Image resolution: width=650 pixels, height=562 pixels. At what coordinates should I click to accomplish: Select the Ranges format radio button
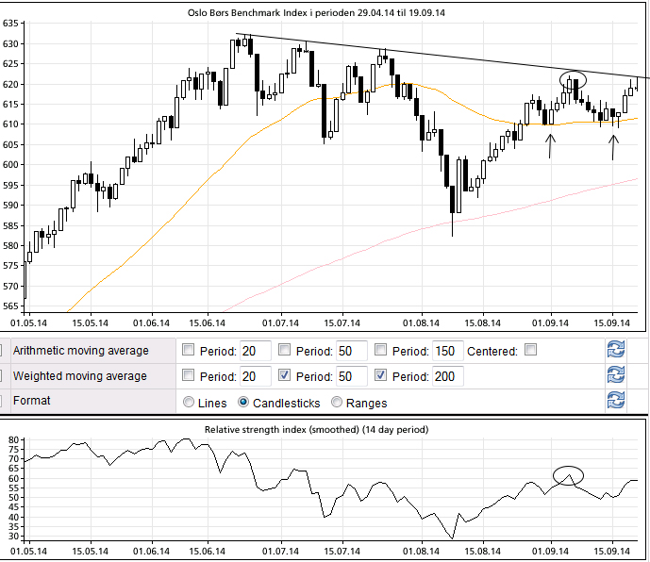337,402
